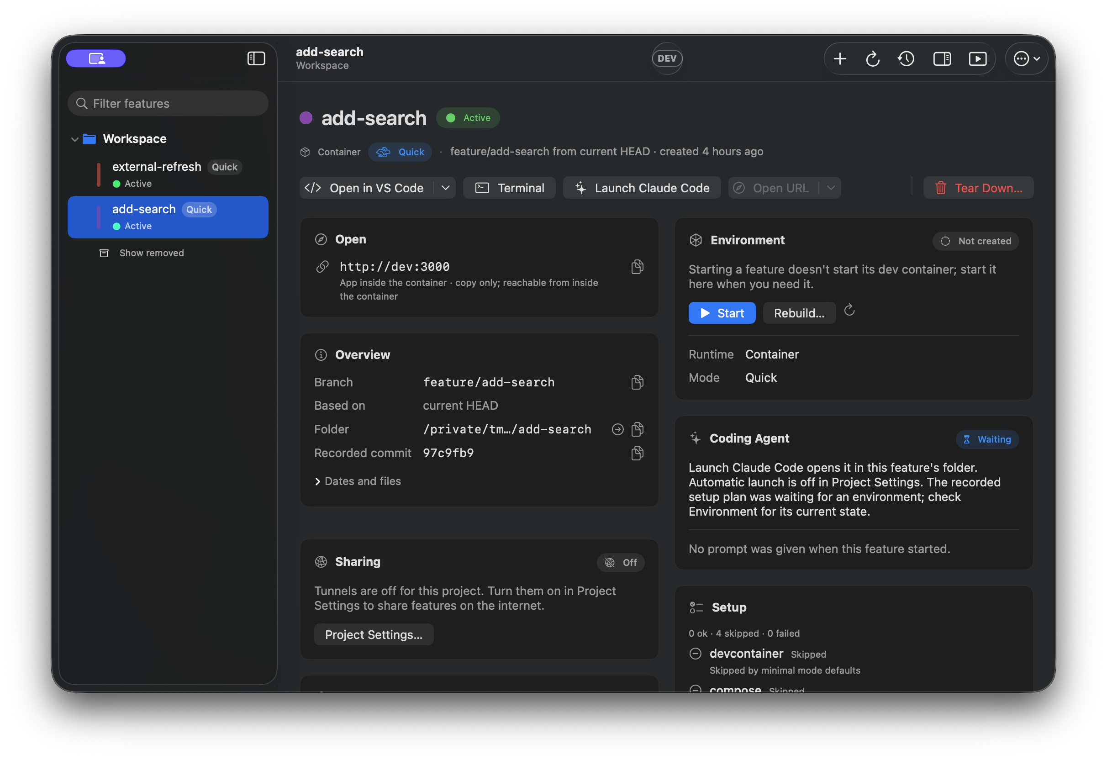Click the devcontainer skipped circle icon

coord(696,654)
